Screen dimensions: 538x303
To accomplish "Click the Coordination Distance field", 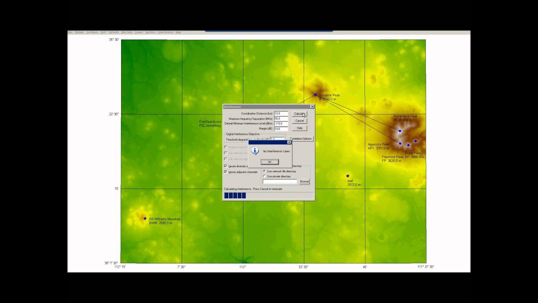I will point(281,114).
